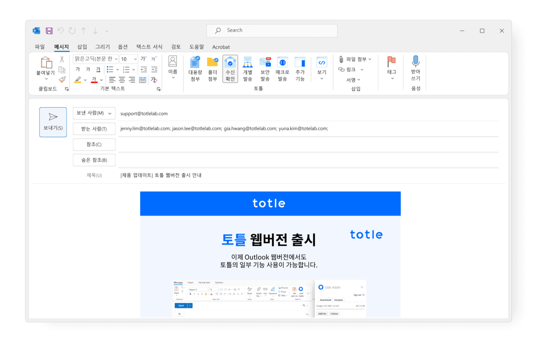Click the bulleted list icon
560x350 pixels.
(110, 69)
